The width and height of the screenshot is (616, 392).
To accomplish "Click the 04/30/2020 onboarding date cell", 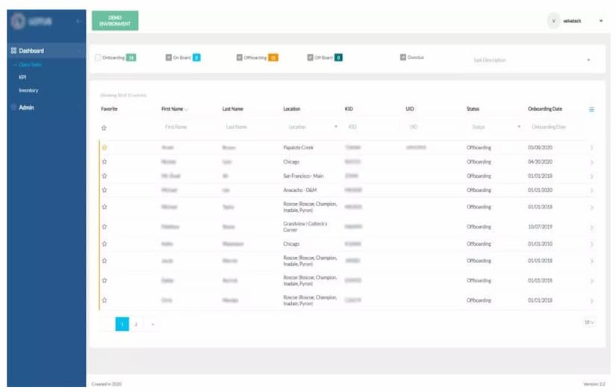I will 540,162.
